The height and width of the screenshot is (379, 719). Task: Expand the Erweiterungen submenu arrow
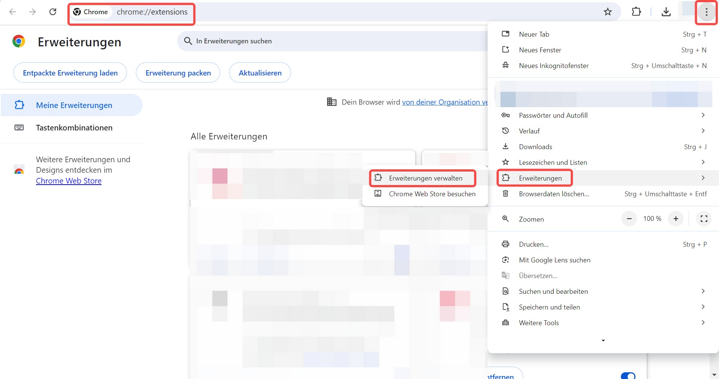coord(703,178)
